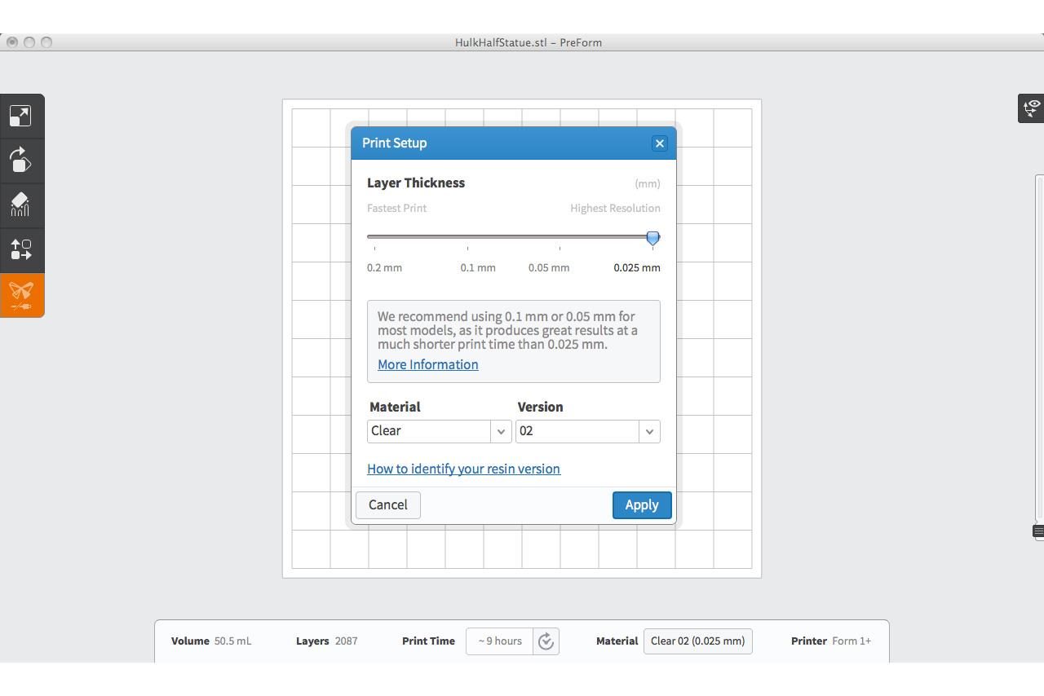Click the Layers 2087 value

346,641
